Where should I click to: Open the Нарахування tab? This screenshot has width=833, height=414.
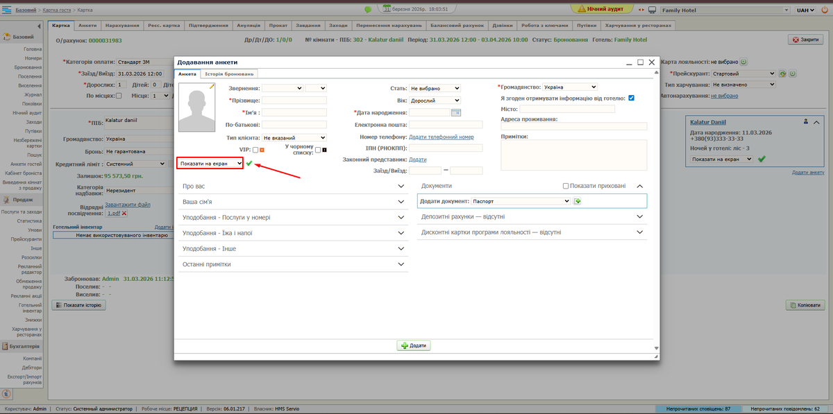(122, 25)
